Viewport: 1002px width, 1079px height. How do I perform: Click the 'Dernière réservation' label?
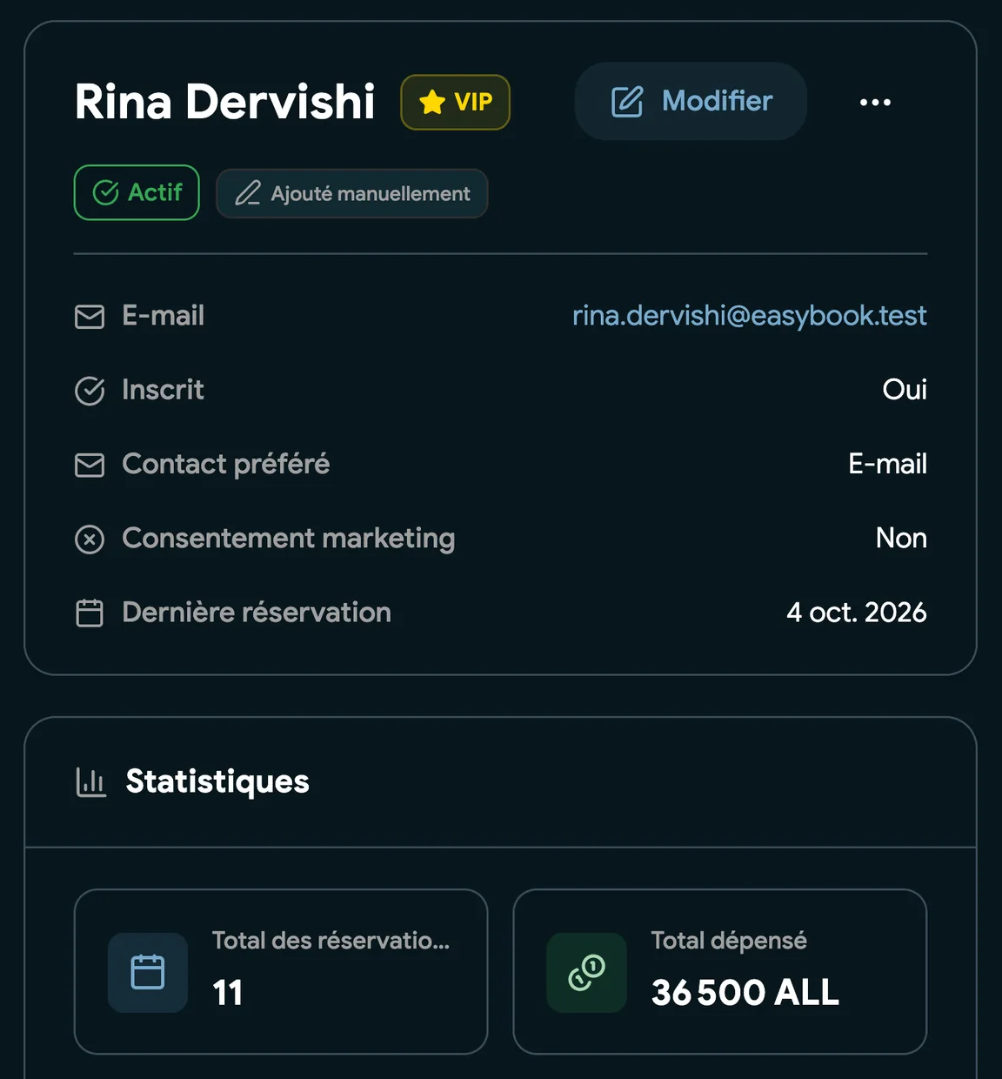(x=257, y=613)
